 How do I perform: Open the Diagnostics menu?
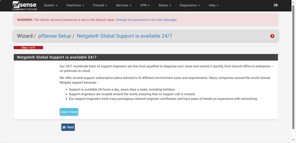coord(190,5)
